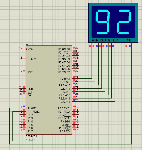
Task: Click the blue logic indicator at P1.0/T2 pin 1
Action: coord(24,106)
